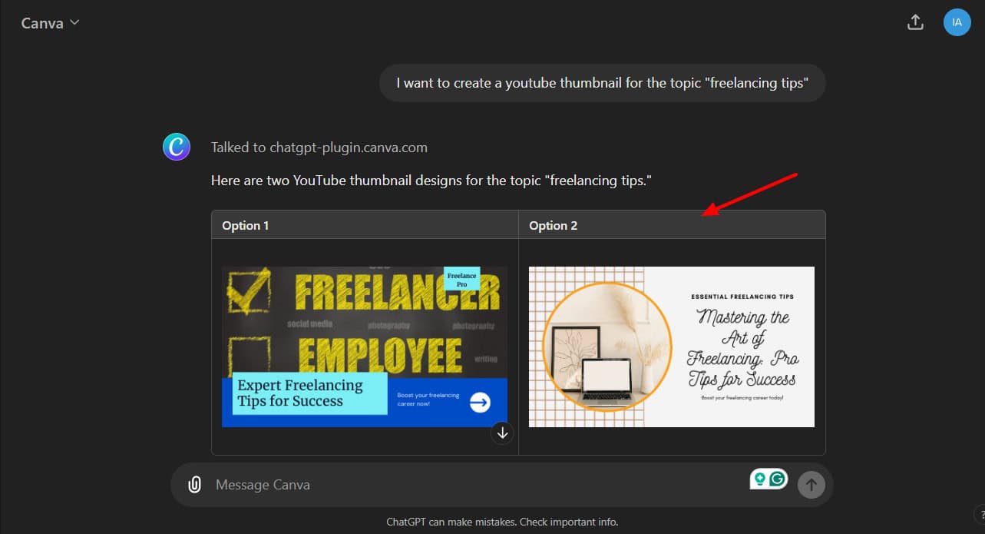Click the green Grammarly G icon
Viewport: 985px width, 534px height.
(778, 479)
